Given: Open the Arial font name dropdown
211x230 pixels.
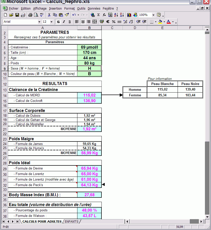Looking at the screenshot, I should 39,22.
